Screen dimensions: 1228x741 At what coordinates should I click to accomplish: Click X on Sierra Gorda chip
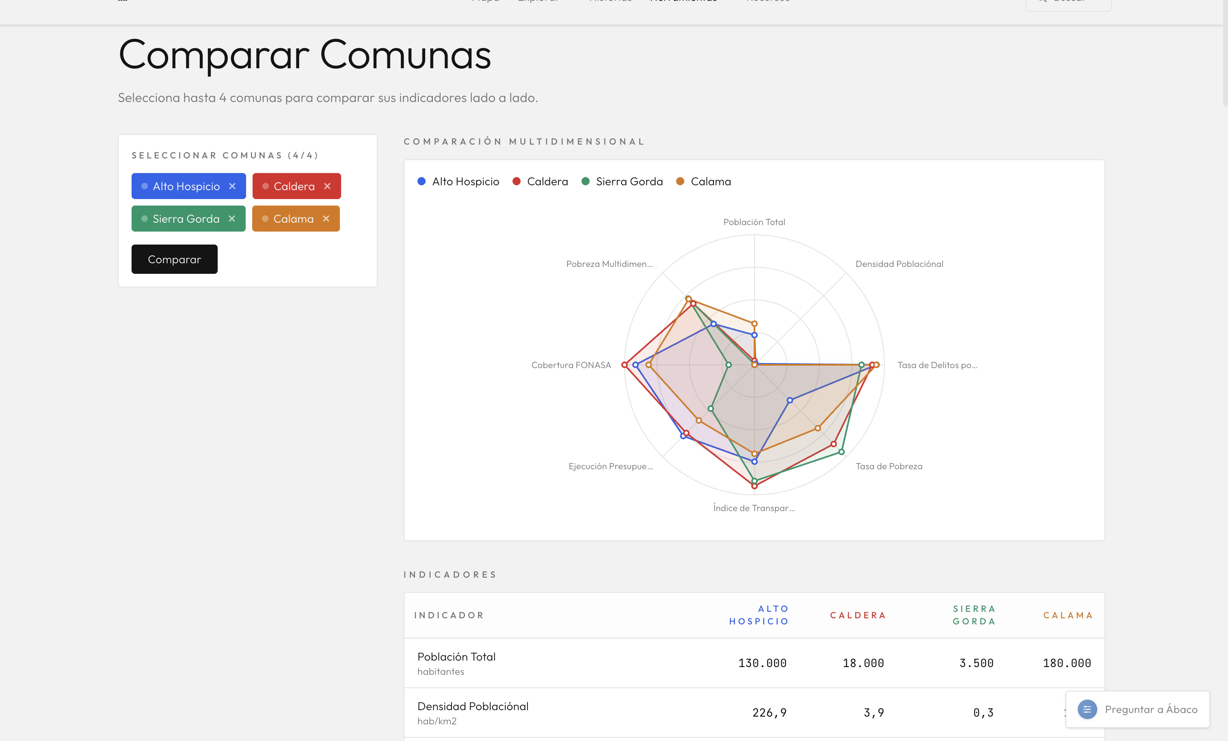(x=232, y=219)
